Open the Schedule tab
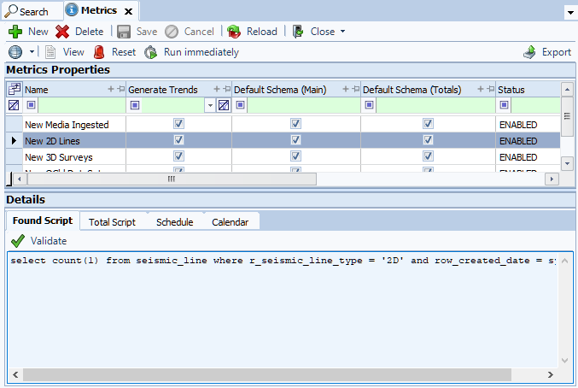This screenshot has height=388, width=578. coord(175,222)
